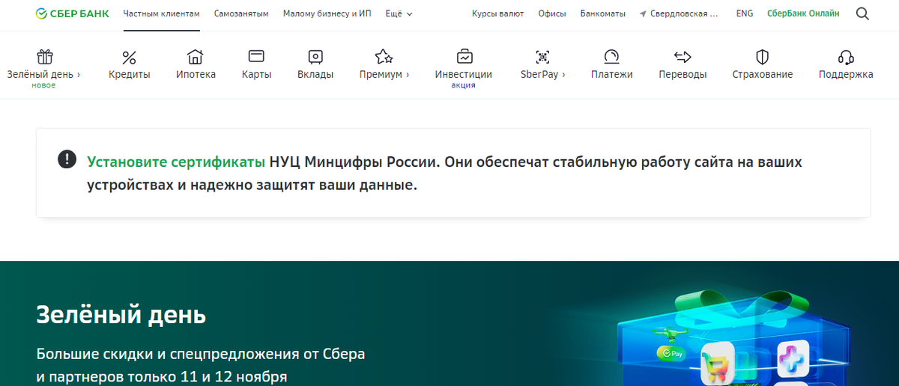Click the house Ипотека icon
The height and width of the screenshot is (386, 899).
pyautogui.click(x=196, y=57)
